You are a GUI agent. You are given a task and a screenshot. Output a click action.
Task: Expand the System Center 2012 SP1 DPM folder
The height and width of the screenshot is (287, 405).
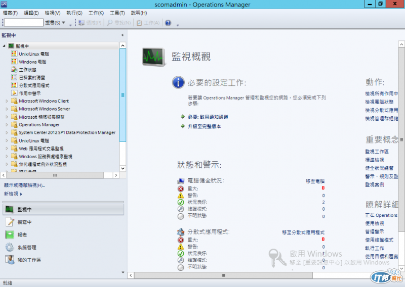7,132
